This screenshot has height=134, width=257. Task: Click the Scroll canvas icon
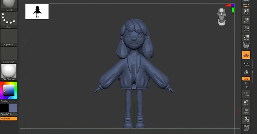coord(246,12)
